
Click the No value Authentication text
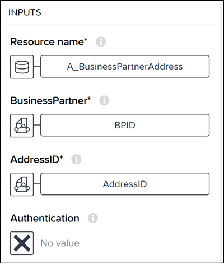pyautogui.click(x=60, y=243)
